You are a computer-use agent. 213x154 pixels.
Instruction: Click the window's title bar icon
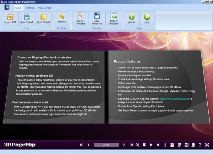point(2,2)
